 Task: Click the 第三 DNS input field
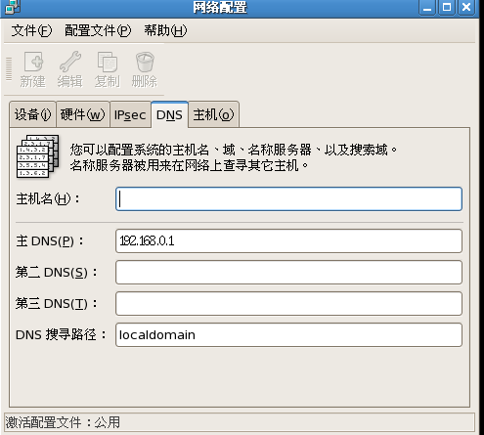click(x=288, y=303)
